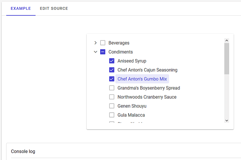
Task: Uncheck Chef Anton's Cajun Seasoning checkbox
Action: coord(112,70)
